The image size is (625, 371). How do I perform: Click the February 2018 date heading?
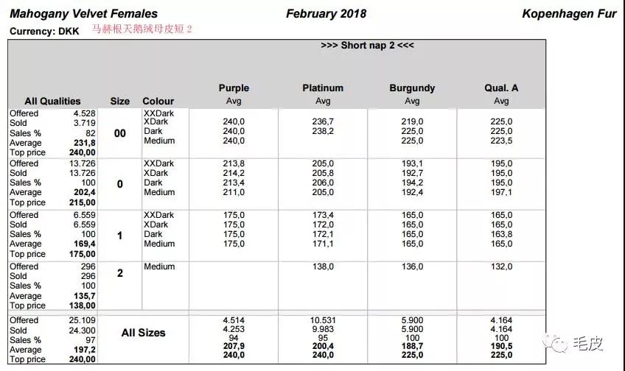click(x=326, y=14)
